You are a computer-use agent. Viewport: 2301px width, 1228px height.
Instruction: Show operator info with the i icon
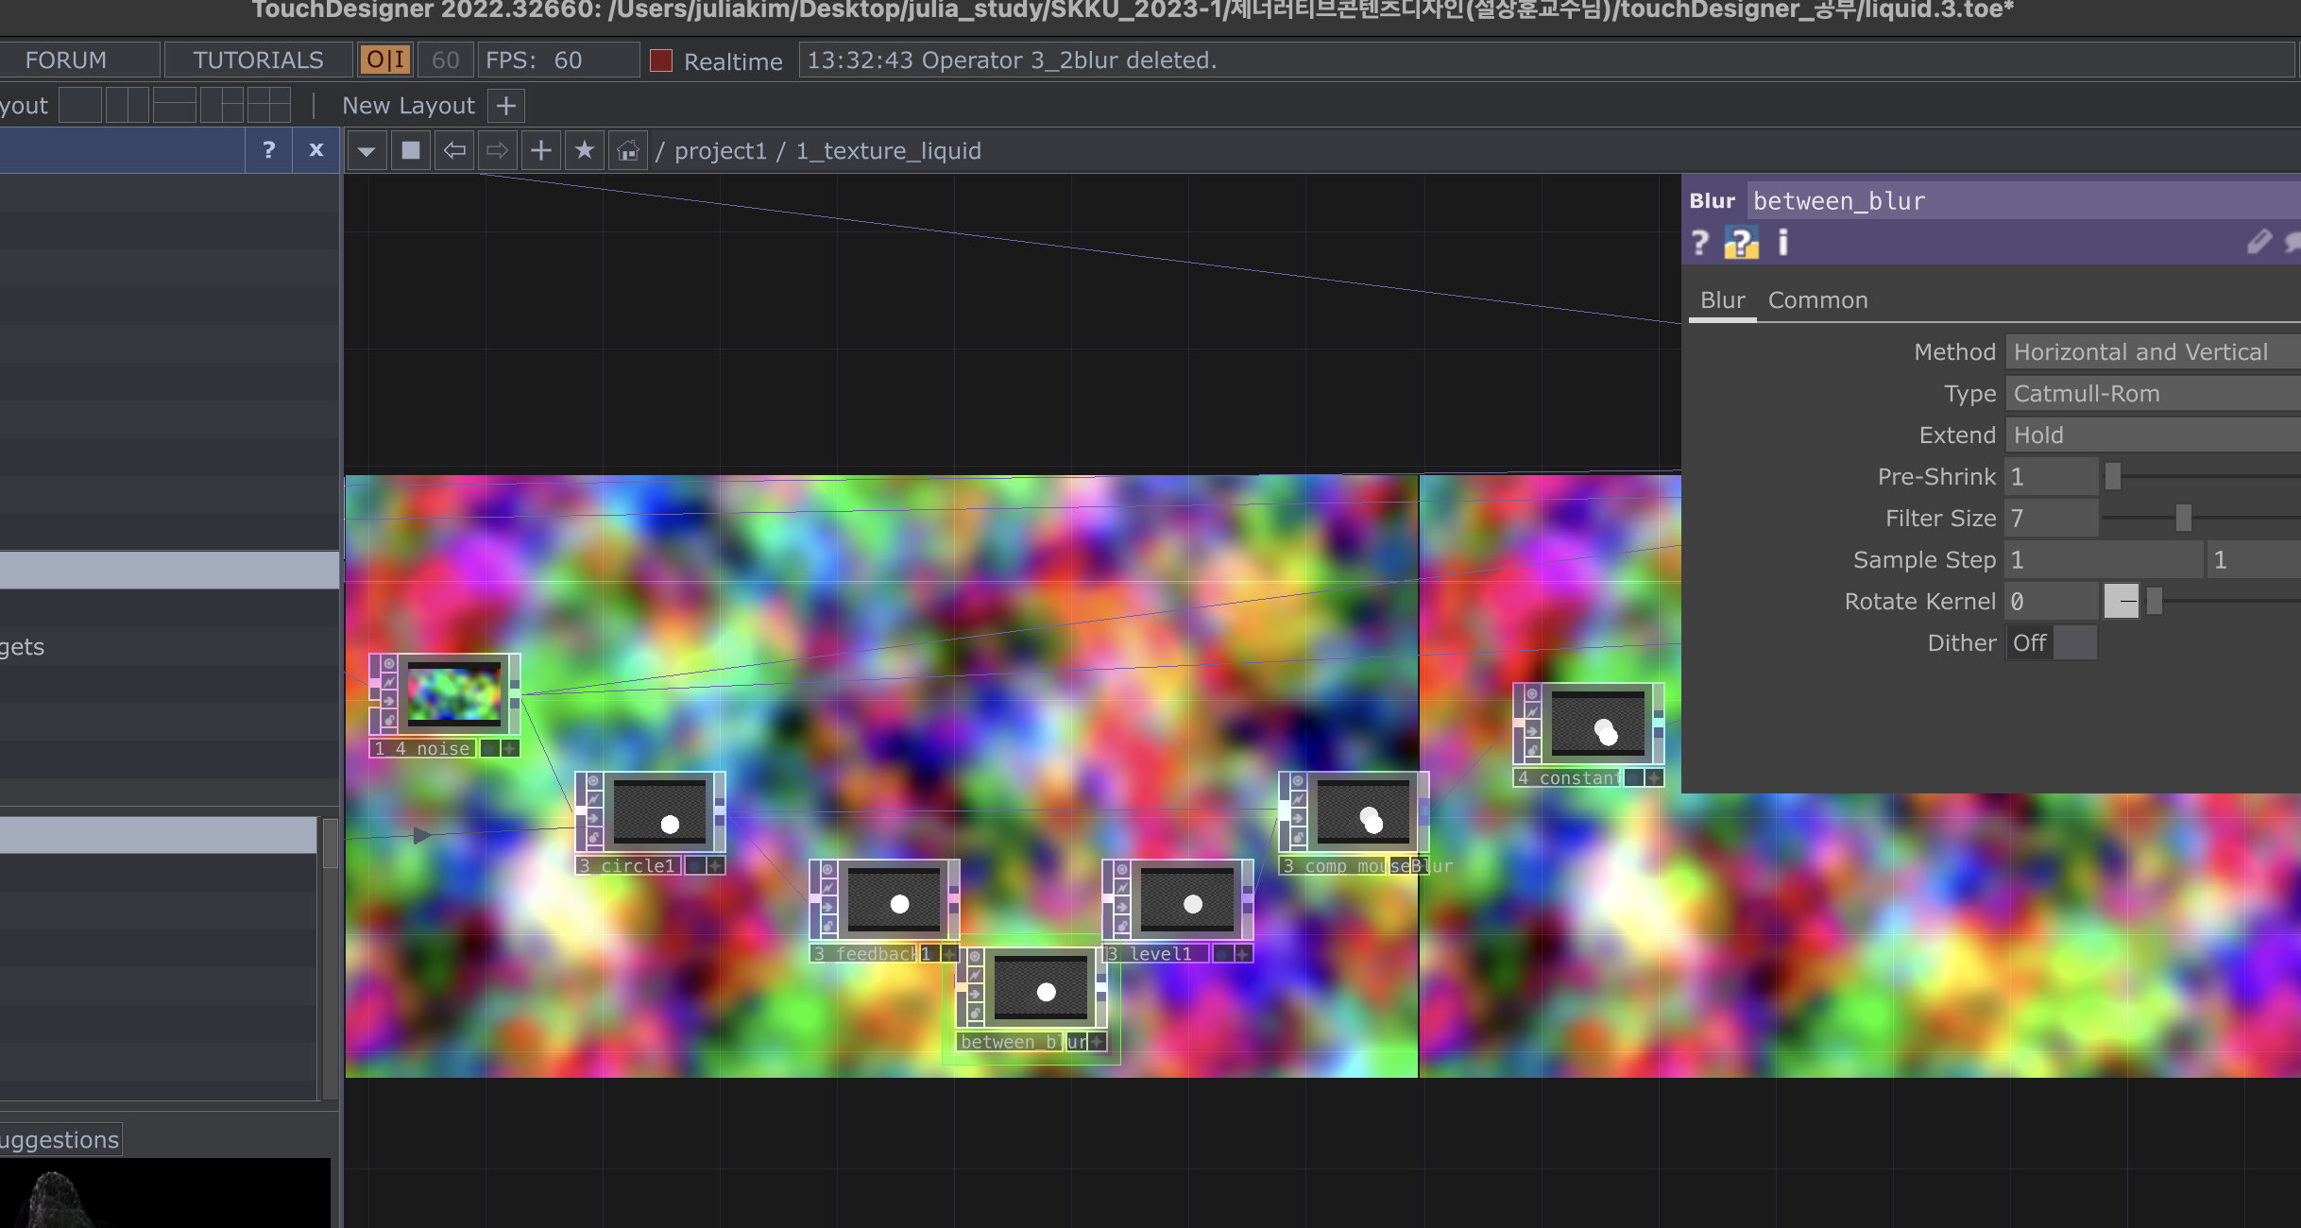[1783, 244]
